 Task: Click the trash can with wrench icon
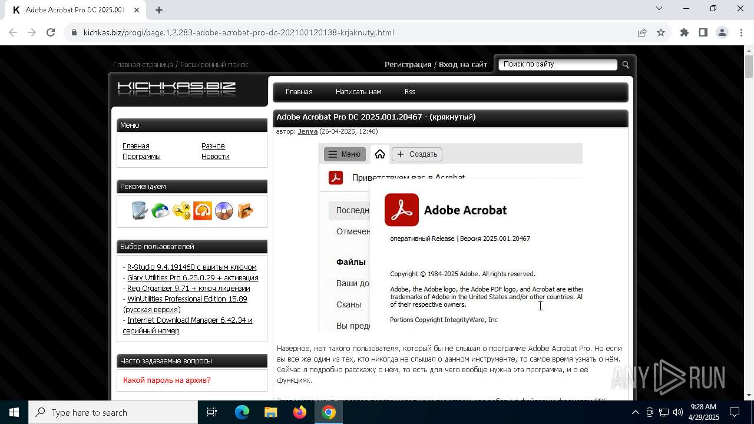pos(140,210)
